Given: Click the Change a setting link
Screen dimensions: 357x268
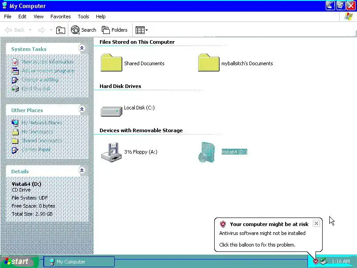Looking at the screenshot, I should coord(40,80).
